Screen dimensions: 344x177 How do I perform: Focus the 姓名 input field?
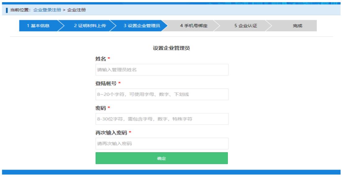tap(162, 70)
